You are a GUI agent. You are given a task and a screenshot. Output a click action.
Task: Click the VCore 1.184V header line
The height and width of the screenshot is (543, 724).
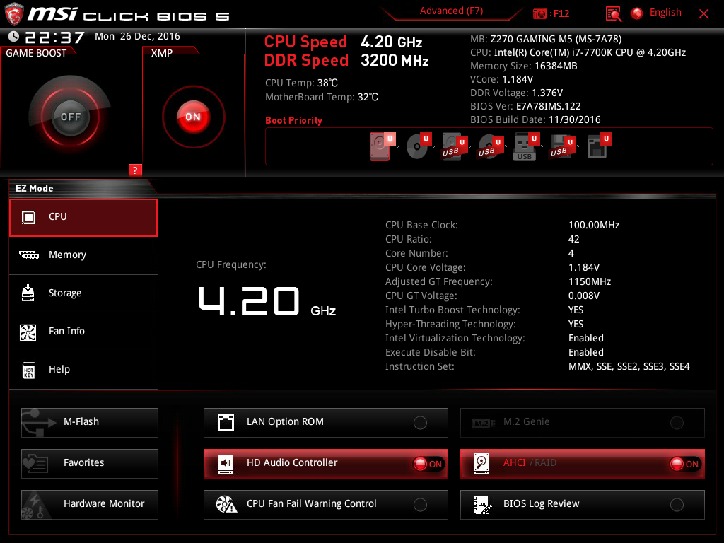[x=501, y=79]
